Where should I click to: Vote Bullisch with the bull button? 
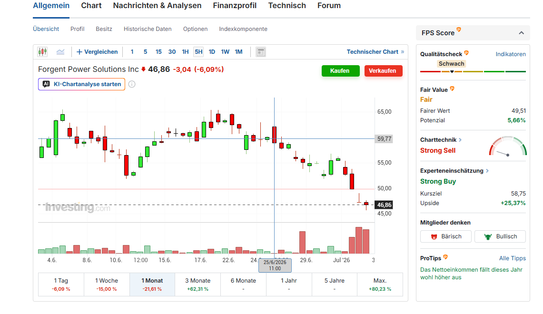[x=500, y=236]
